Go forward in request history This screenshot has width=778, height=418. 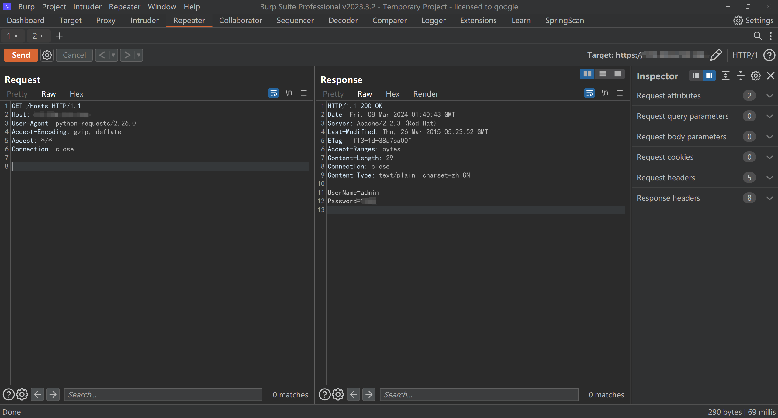click(127, 55)
